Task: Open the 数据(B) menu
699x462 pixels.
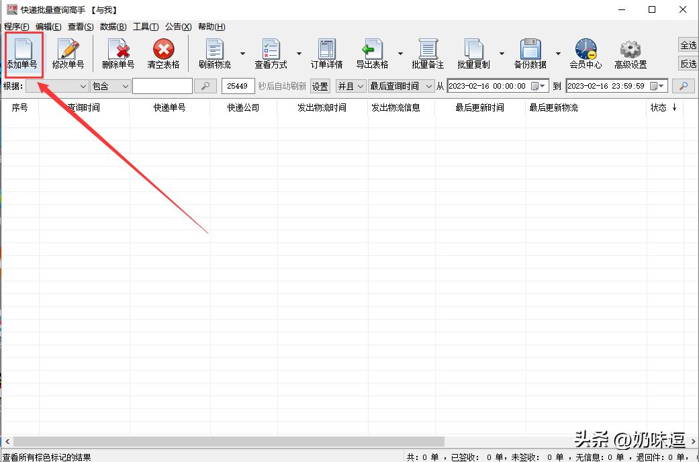Action: 113,27
